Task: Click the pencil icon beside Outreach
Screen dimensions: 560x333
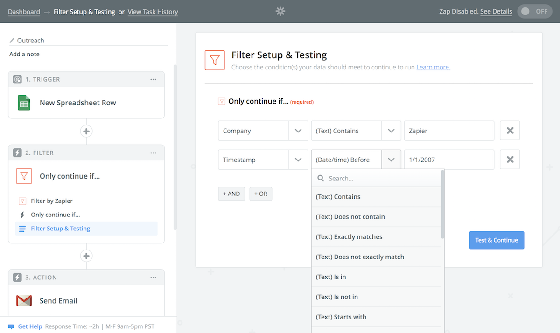Action: pyautogui.click(x=12, y=41)
